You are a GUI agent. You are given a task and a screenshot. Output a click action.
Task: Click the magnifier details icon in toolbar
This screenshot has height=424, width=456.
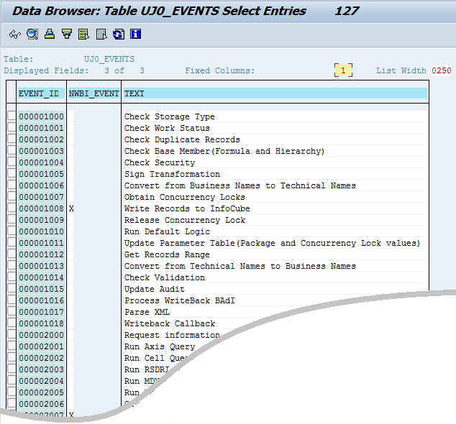point(32,34)
